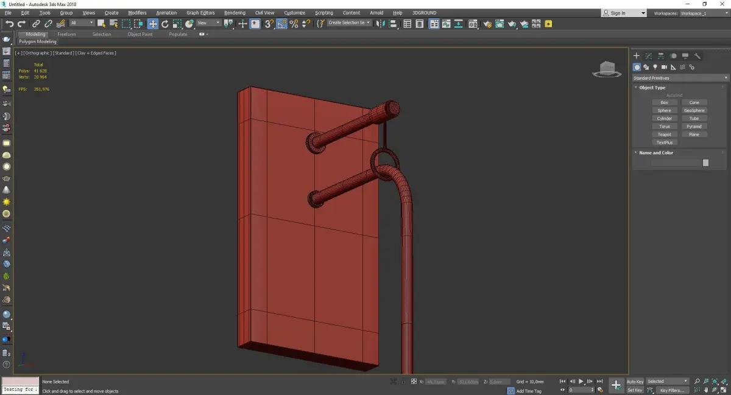This screenshot has height=395, width=731.
Task: Play the animation
Action: tap(581, 382)
